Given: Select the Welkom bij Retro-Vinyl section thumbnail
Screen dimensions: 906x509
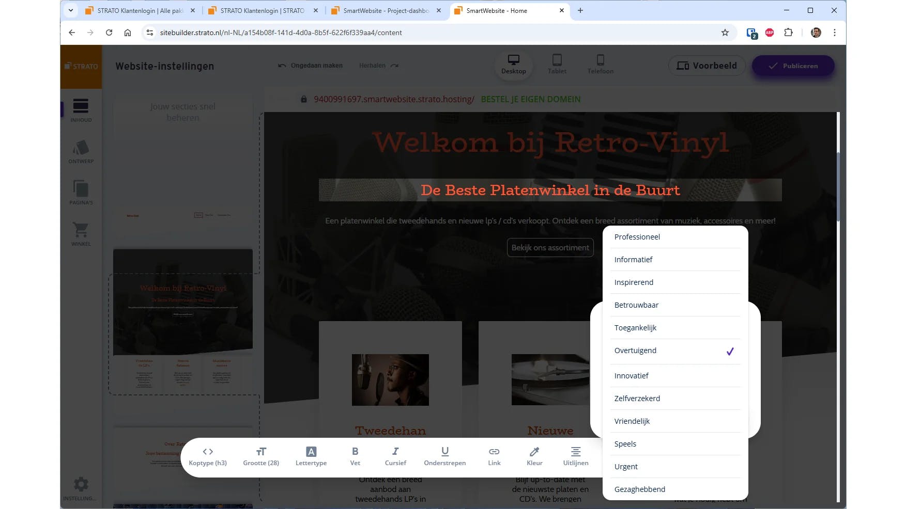Looking at the screenshot, I should [183, 301].
